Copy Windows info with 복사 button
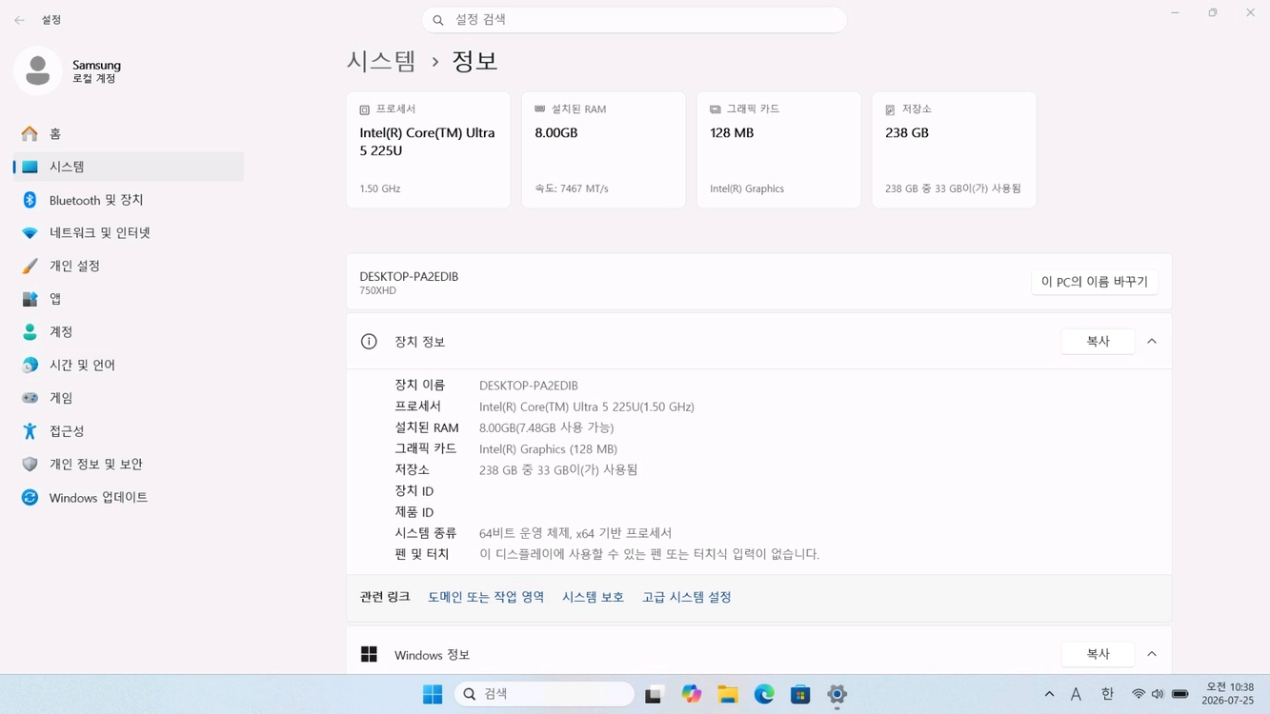This screenshot has height=714, width=1270. 1098,654
